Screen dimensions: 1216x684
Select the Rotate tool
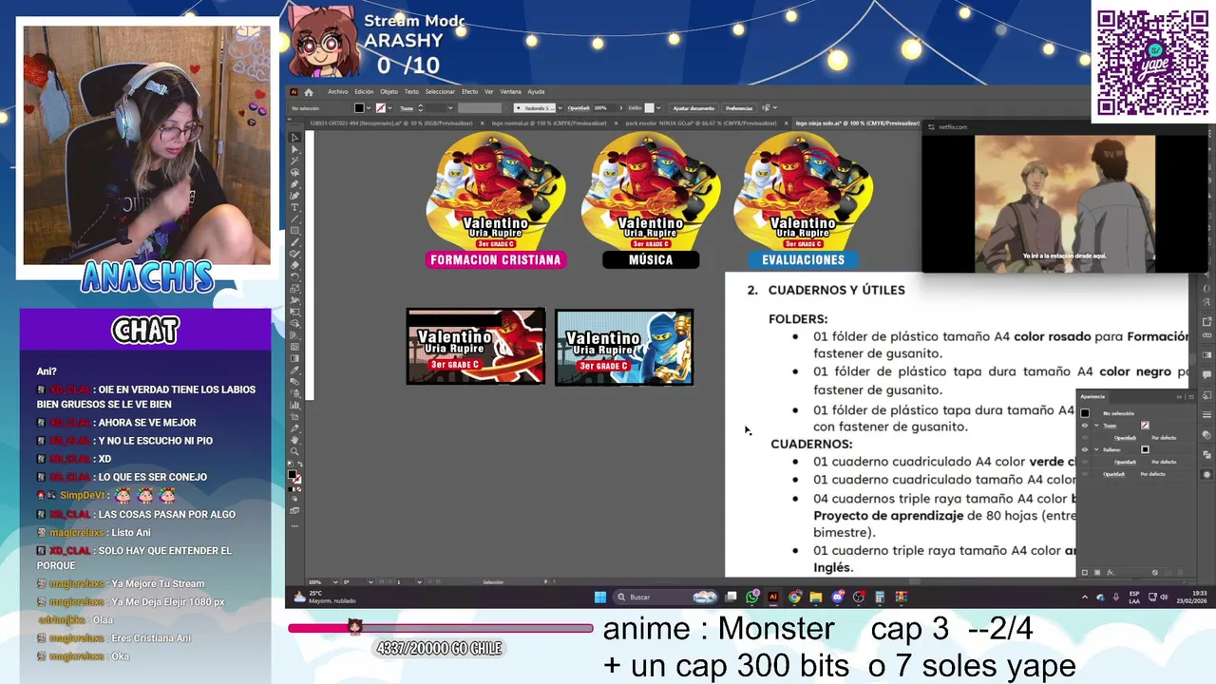point(294,275)
